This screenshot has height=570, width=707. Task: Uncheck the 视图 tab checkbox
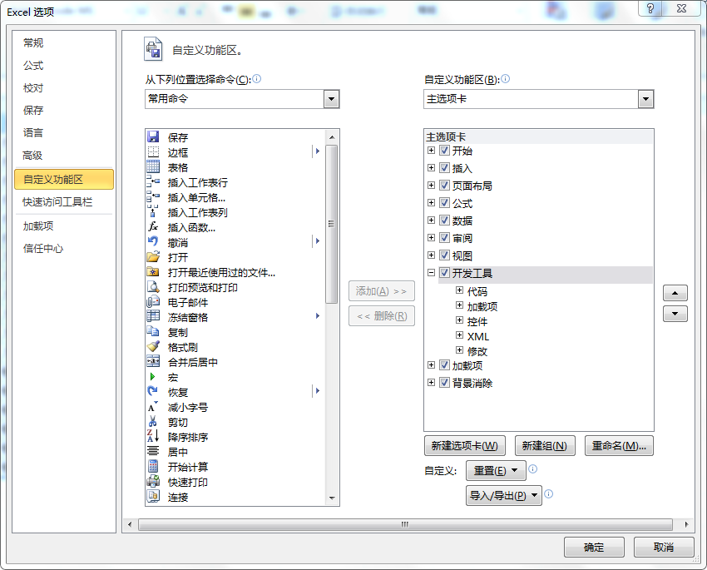pyautogui.click(x=445, y=255)
